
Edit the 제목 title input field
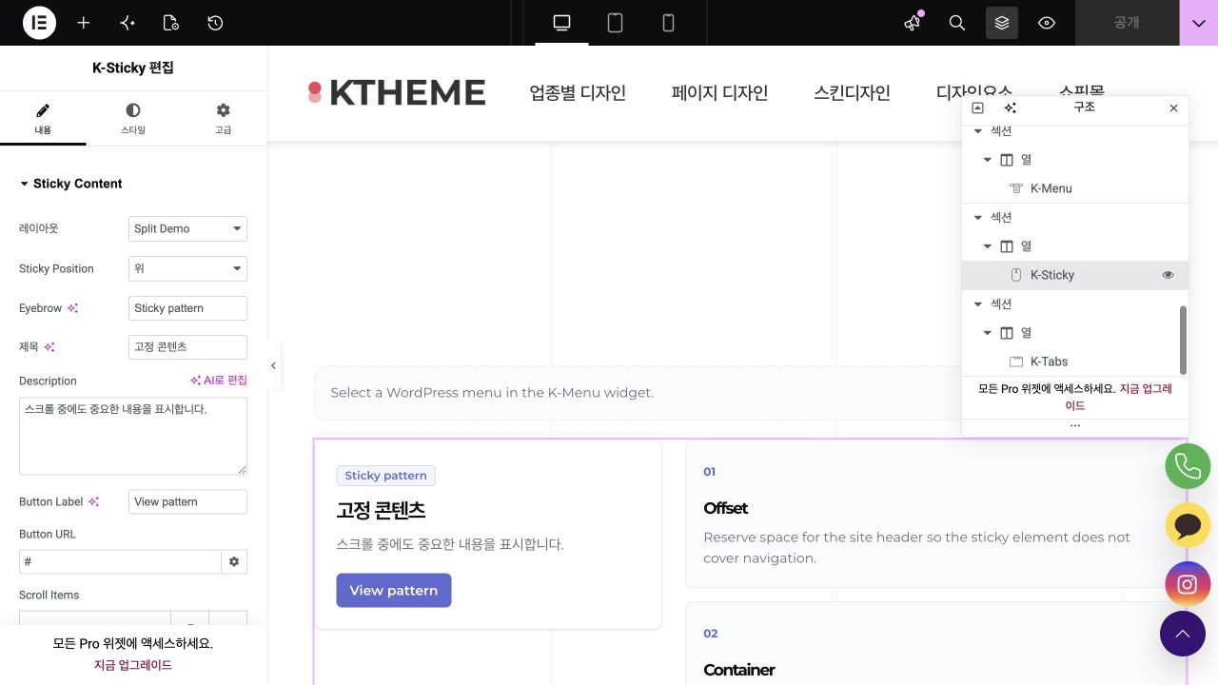coord(187,347)
